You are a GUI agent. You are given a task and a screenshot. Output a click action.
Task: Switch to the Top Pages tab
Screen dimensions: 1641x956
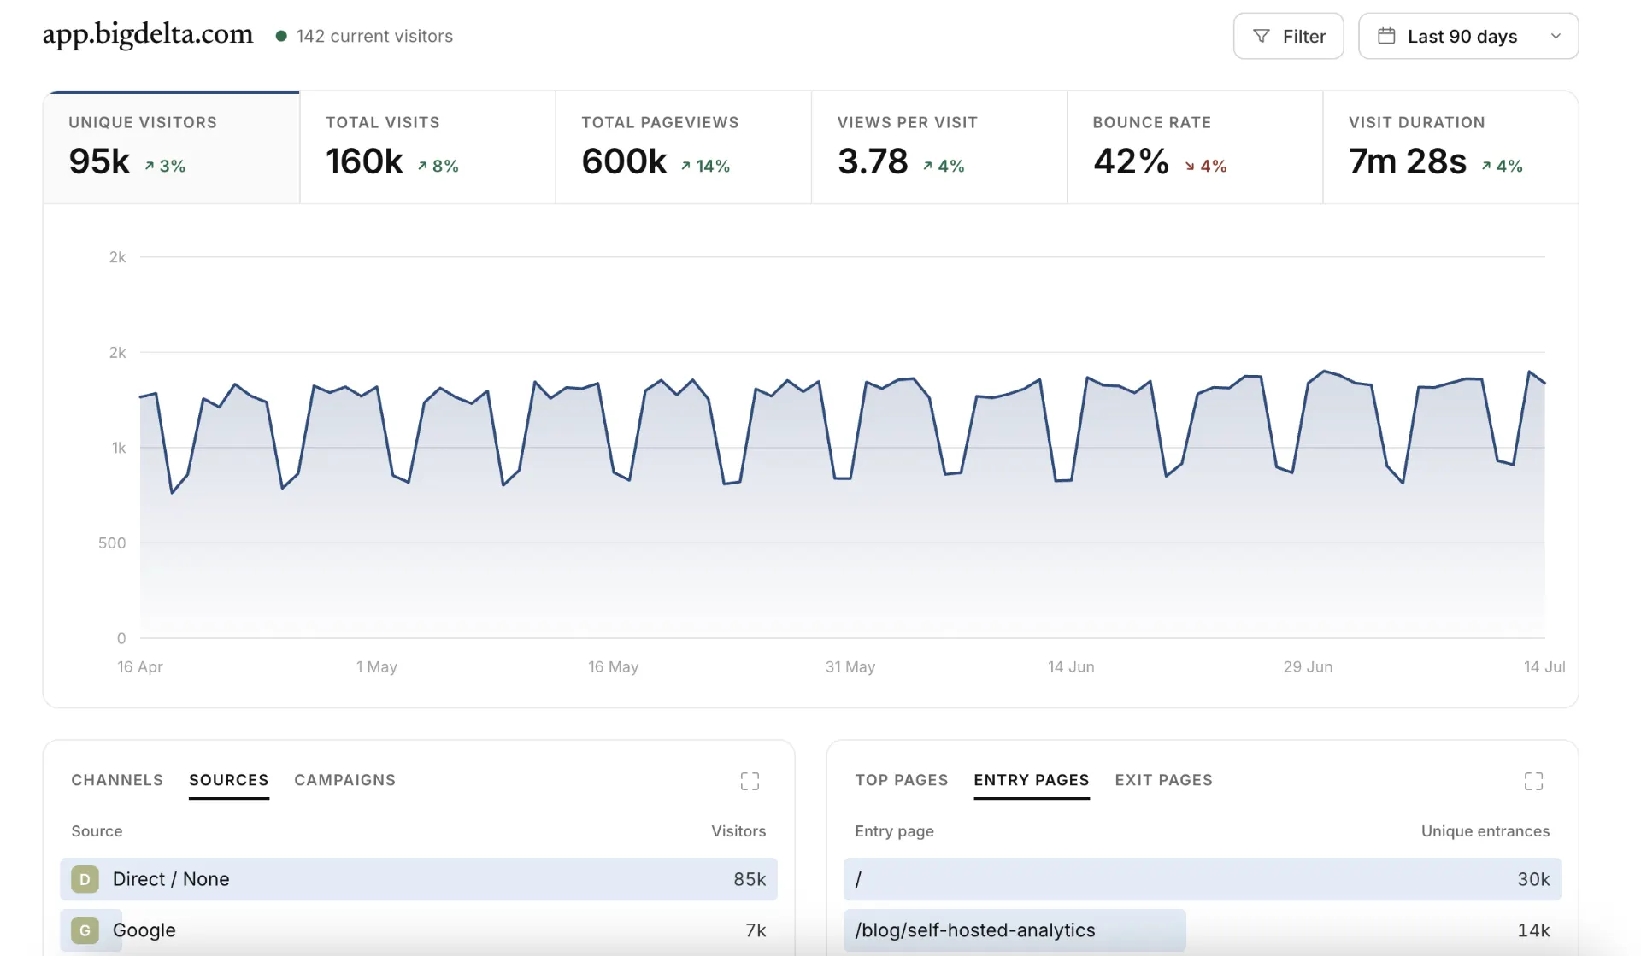(902, 780)
